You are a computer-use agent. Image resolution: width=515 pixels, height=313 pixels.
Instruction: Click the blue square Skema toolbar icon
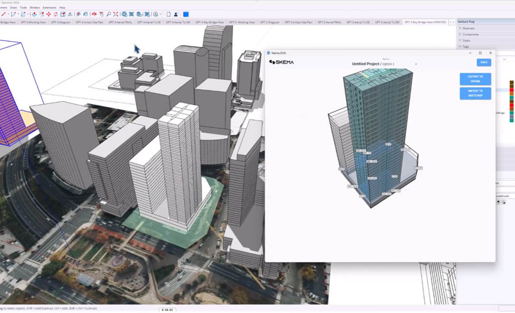(186, 14)
